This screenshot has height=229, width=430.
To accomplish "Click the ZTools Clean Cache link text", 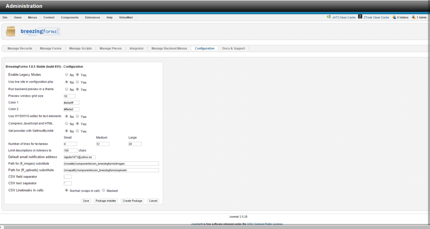I will [376, 18].
